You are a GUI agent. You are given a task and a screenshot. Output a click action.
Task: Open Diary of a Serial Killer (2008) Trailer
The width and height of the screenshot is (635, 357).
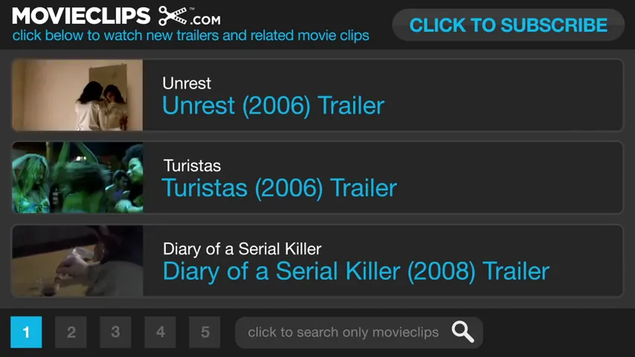355,271
